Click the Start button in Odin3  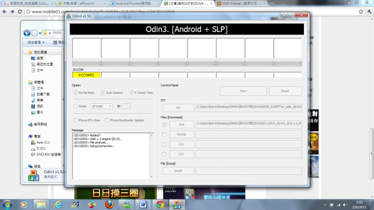(x=243, y=91)
